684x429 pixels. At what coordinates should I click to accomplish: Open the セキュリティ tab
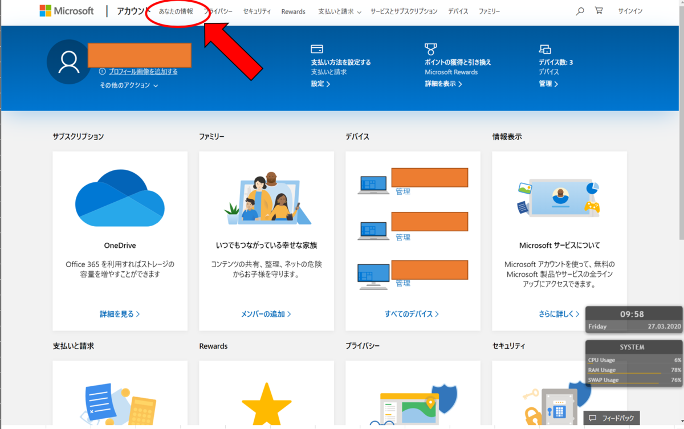(257, 11)
